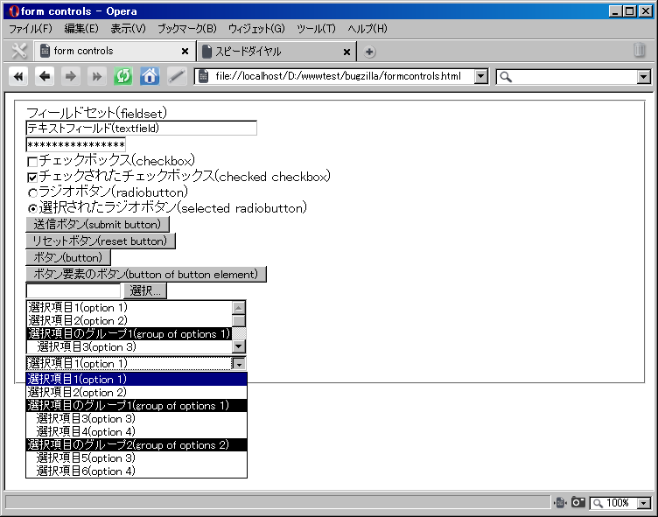
Task: Close the form controls tab
Action: (x=185, y=52)
